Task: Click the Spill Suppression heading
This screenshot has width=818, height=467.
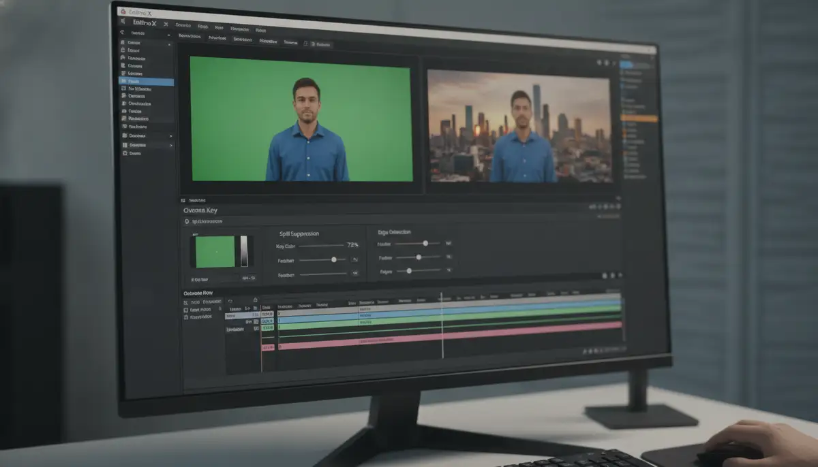Action: [x=299, y=233]
